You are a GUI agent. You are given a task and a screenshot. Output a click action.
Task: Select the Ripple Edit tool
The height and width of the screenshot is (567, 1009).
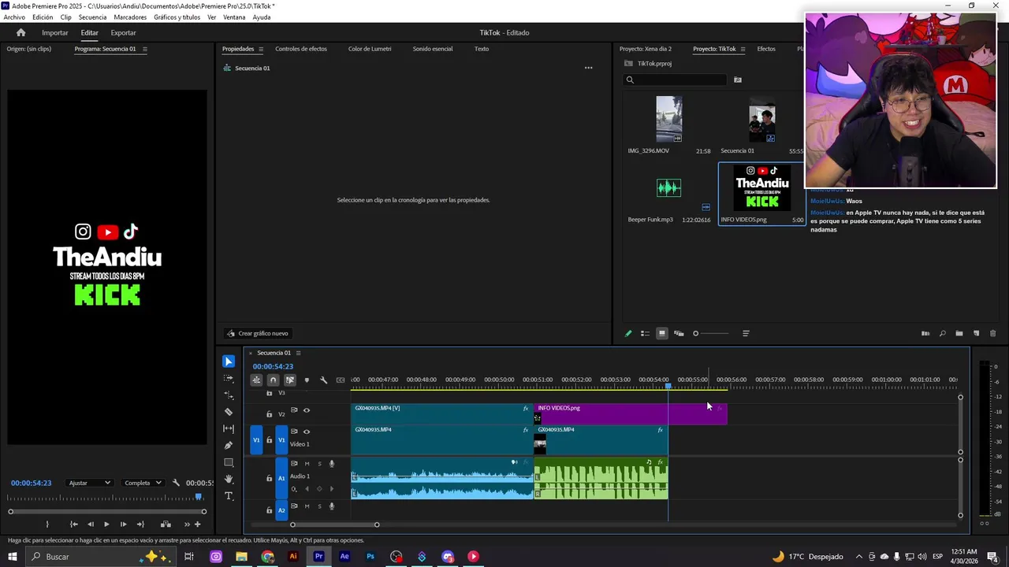click(229, 395)
